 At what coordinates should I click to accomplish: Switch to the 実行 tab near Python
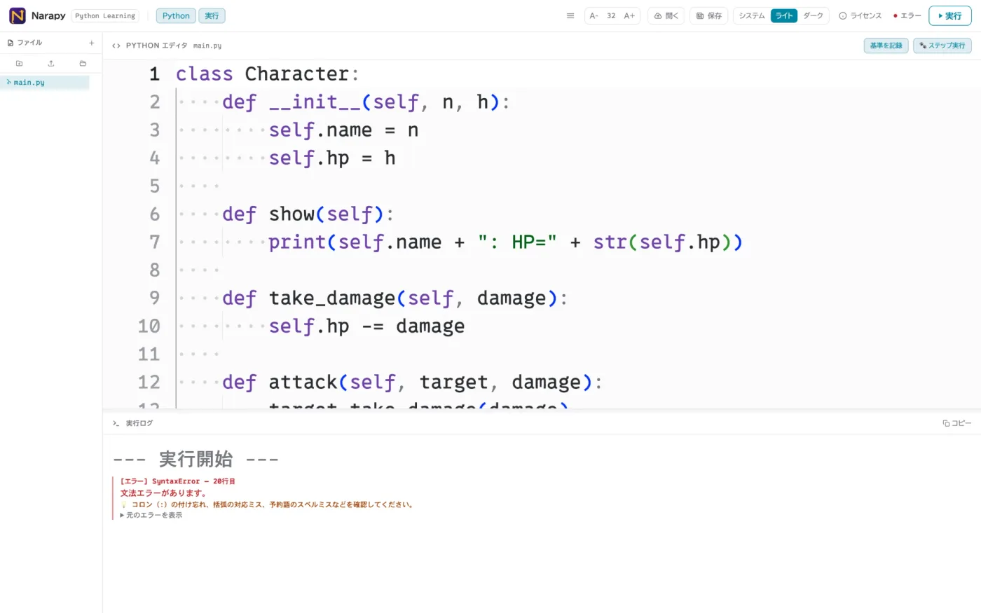[x=212, y=15]
